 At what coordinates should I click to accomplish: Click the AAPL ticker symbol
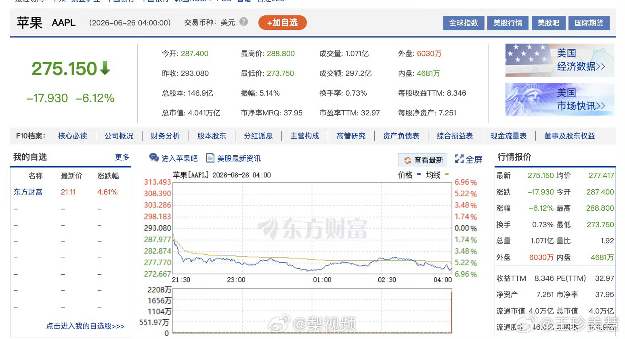64,23
